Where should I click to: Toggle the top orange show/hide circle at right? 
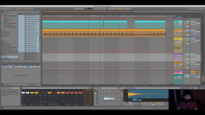[203, 77]
